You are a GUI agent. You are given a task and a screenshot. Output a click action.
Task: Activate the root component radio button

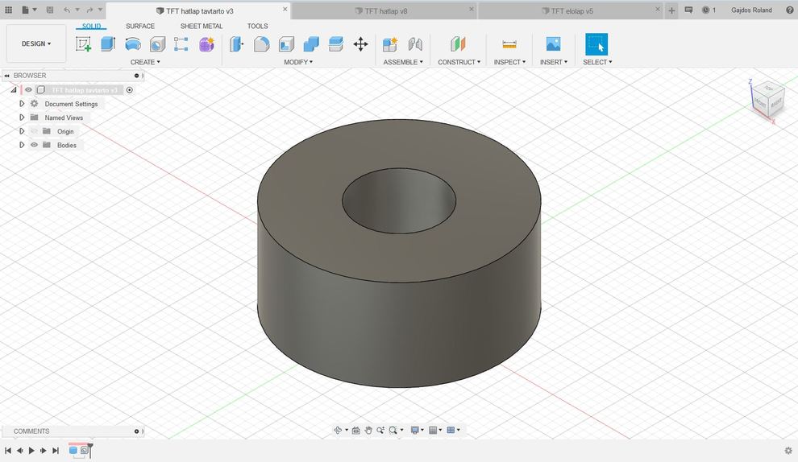point(130,90)
